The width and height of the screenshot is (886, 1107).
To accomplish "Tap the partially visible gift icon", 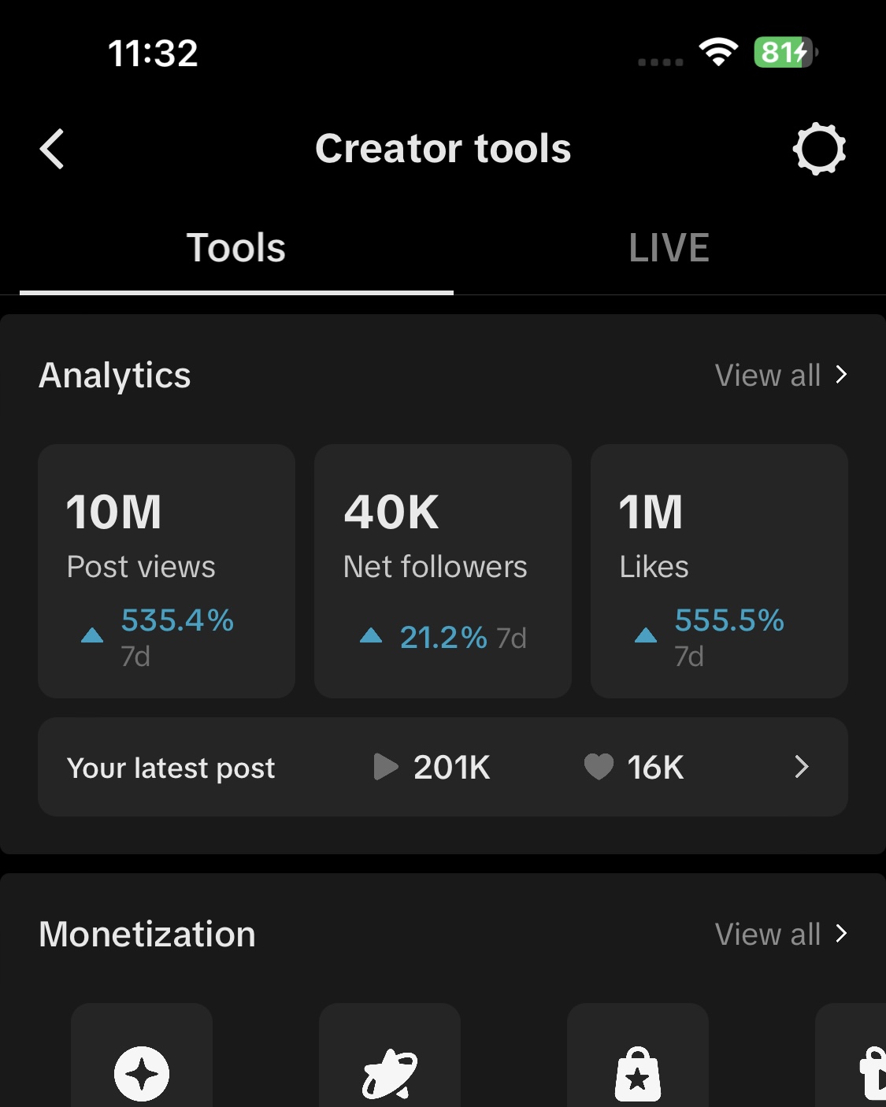I will click(871, 1072).
